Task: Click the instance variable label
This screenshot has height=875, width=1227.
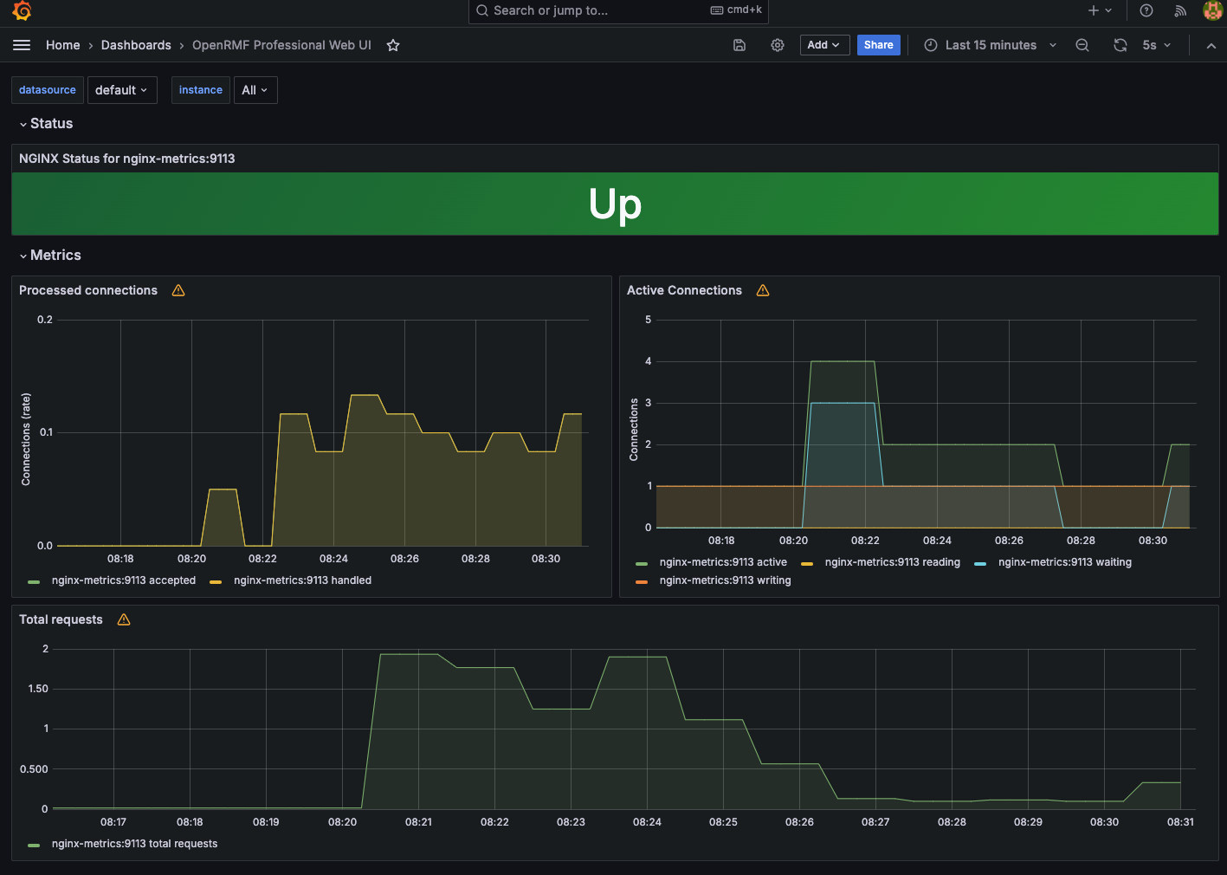Action: pos(201,90)
